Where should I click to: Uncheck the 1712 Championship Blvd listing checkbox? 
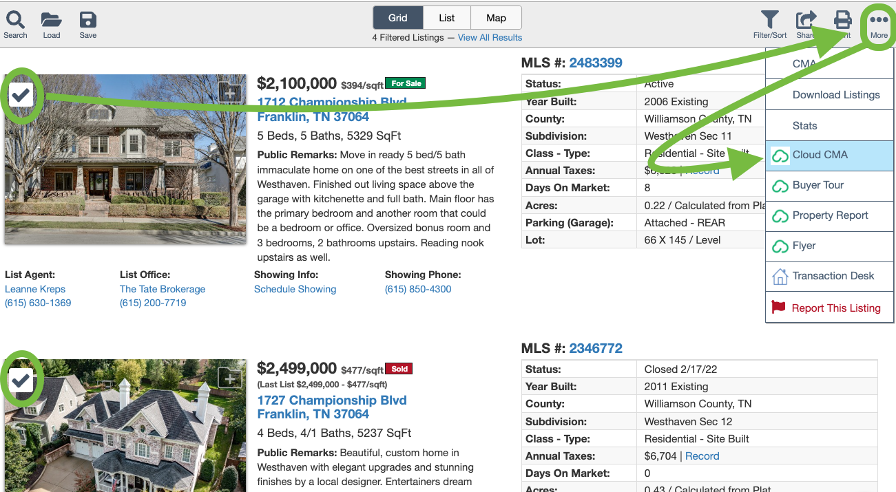point(22,95)
